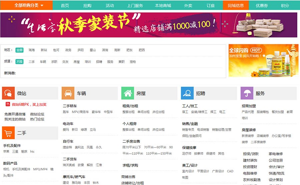Select the 不限 channel filter

point(19,62)
